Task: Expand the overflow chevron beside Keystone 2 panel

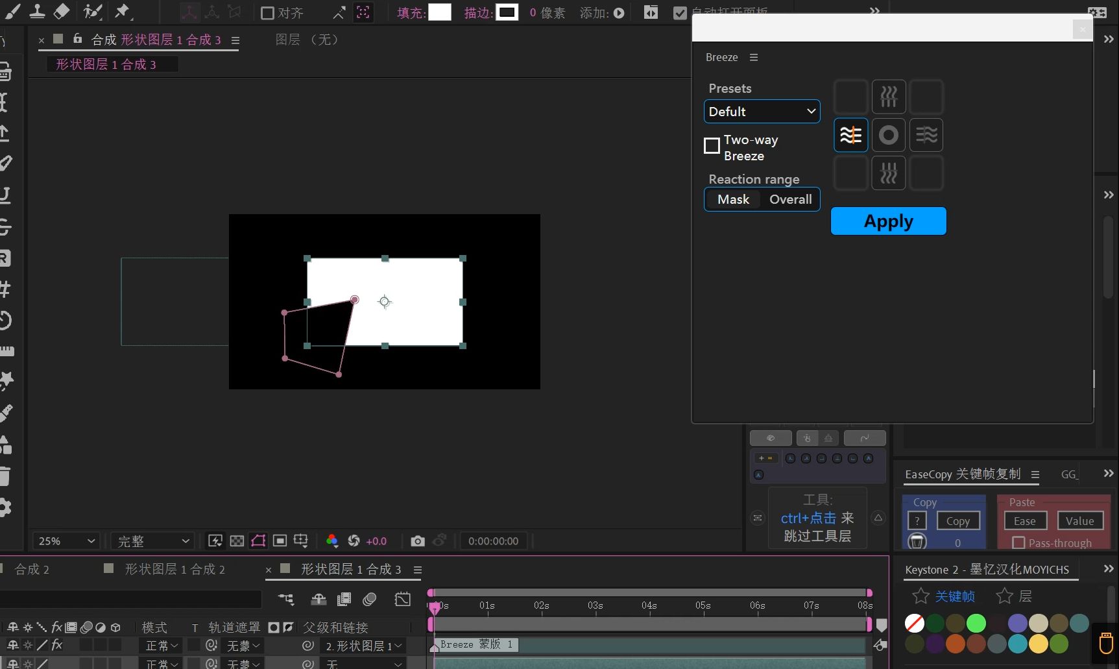Action: click(x=1109, y=568)
